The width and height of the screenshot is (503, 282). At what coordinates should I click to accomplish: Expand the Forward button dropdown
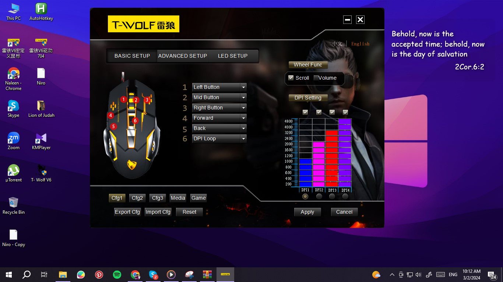(x=243, y=118)
